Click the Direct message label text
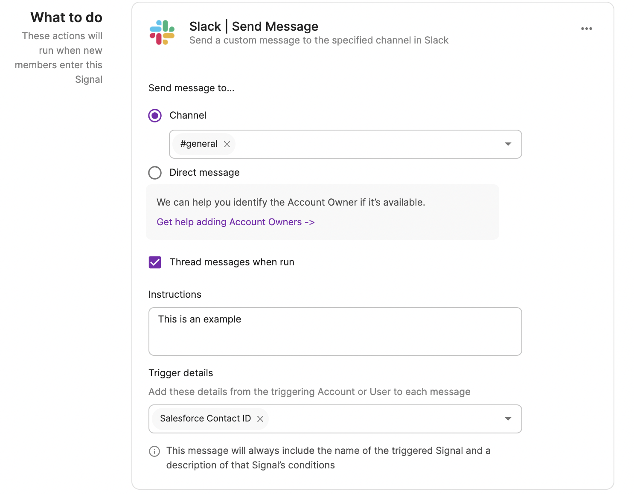 [205, 173]
